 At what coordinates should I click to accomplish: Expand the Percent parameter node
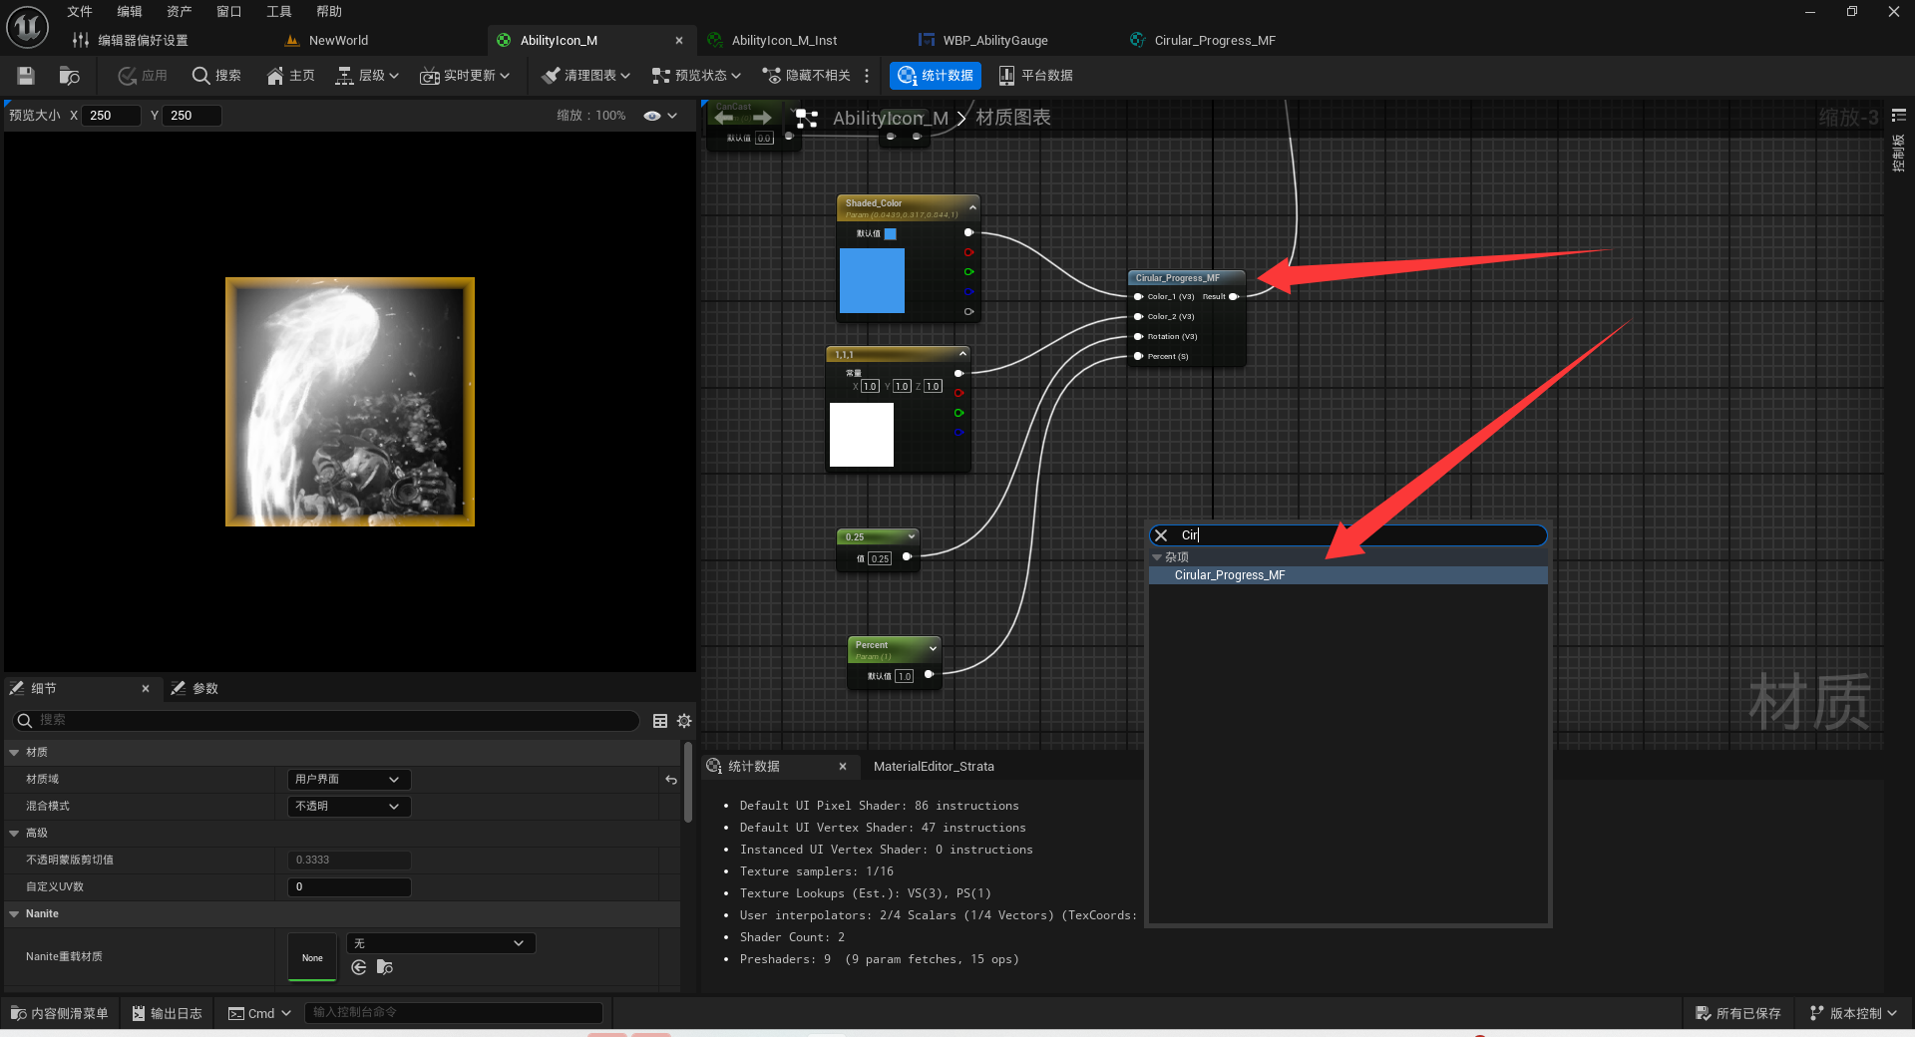click(x=933, y=648)
